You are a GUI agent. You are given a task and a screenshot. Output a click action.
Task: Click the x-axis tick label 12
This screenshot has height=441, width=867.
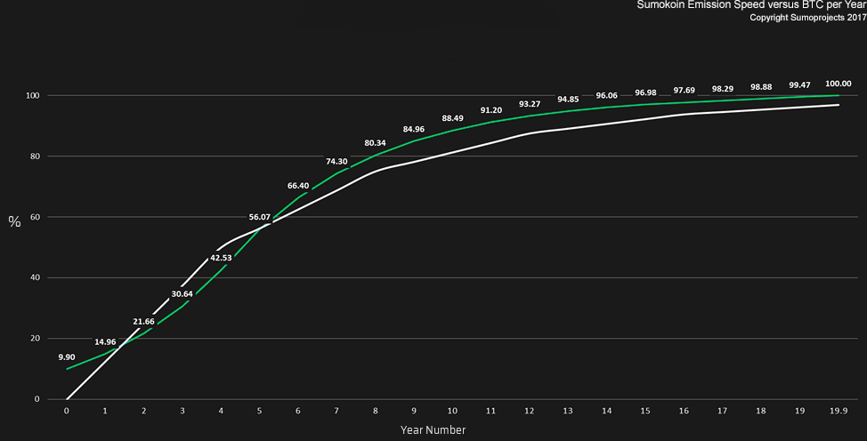530,411
